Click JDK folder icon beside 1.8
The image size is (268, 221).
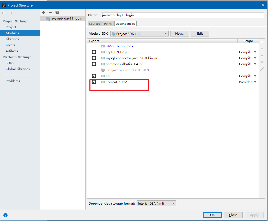[103, 70]
